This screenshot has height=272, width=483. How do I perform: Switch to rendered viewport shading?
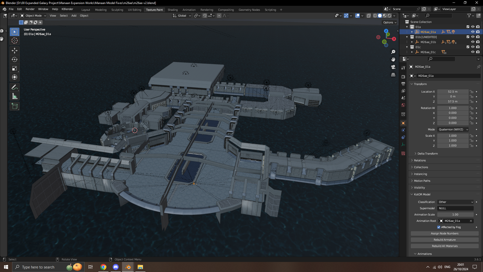[x=389, y=16]
